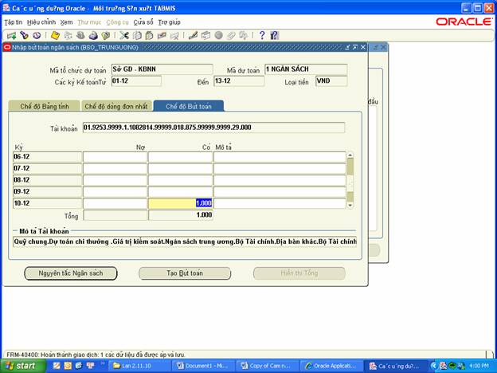The image size is (497, 373).
Task: Open the Lan 2.11.10 taskbar folder
Action: tap(139, 366)
